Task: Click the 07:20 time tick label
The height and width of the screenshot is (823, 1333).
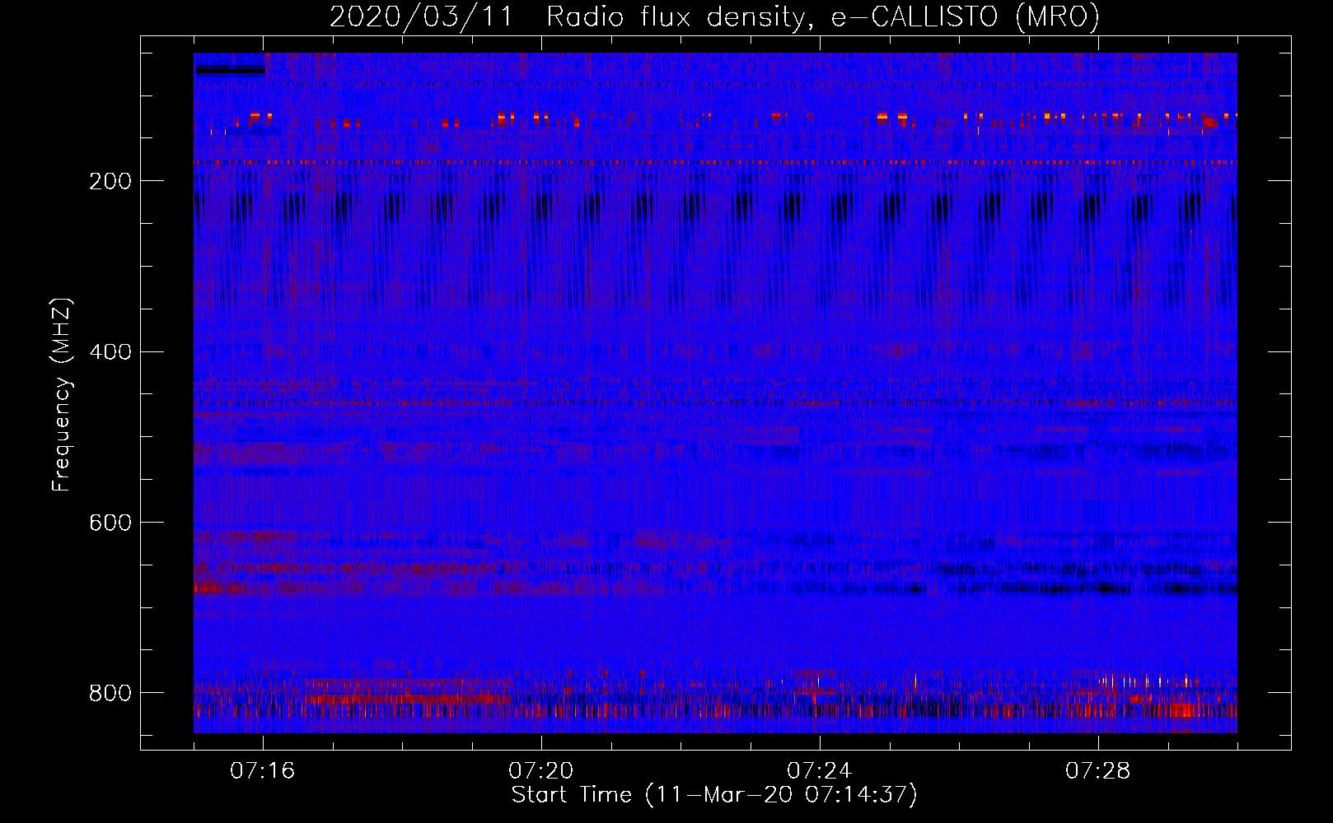Action: (x=541, y=771)
